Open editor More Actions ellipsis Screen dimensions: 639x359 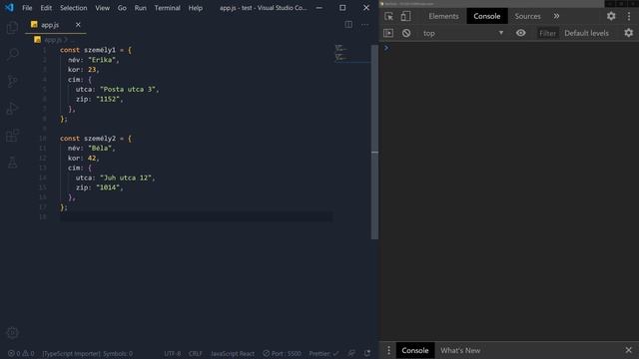[364, 24]
